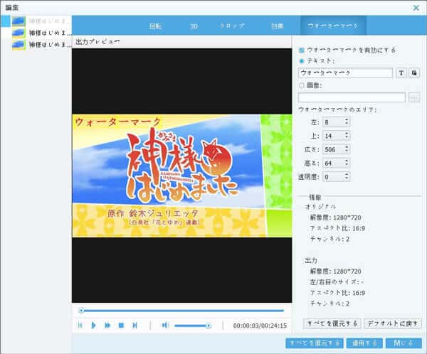This screenshot has height=354, width=427.
Task: Mute audio with the speaker icon
Action: pos(165,325)
